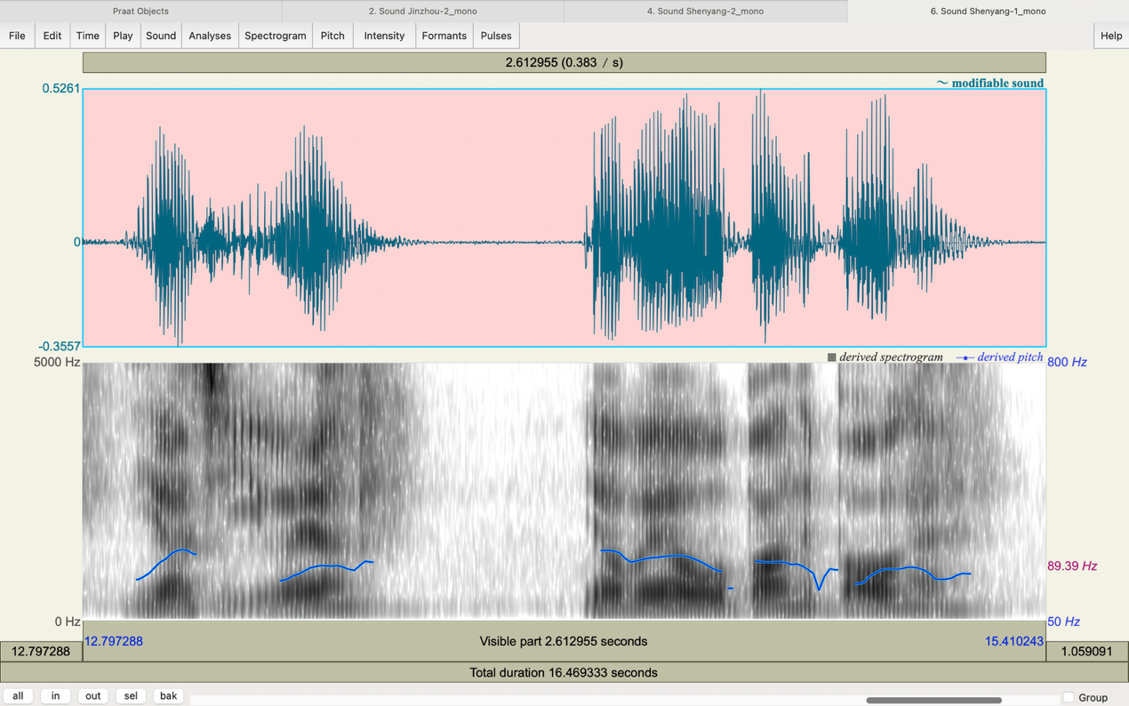The height and width of the screenshot is (706, 1129).
Task: Enable the Group checkbox
Action: click(1069, 697)
